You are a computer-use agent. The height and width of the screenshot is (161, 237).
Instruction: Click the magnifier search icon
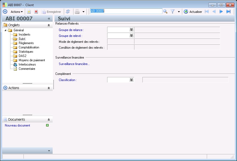(165, 11)
